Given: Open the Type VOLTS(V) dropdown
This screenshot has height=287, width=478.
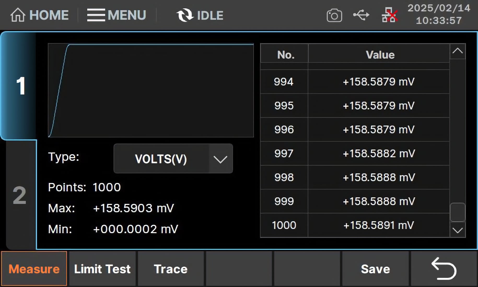Looking at the screenshot, I should [173, 159].
